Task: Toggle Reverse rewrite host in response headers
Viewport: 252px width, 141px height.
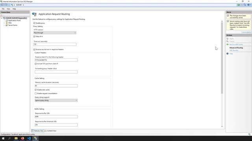Action: pos(34,49)
